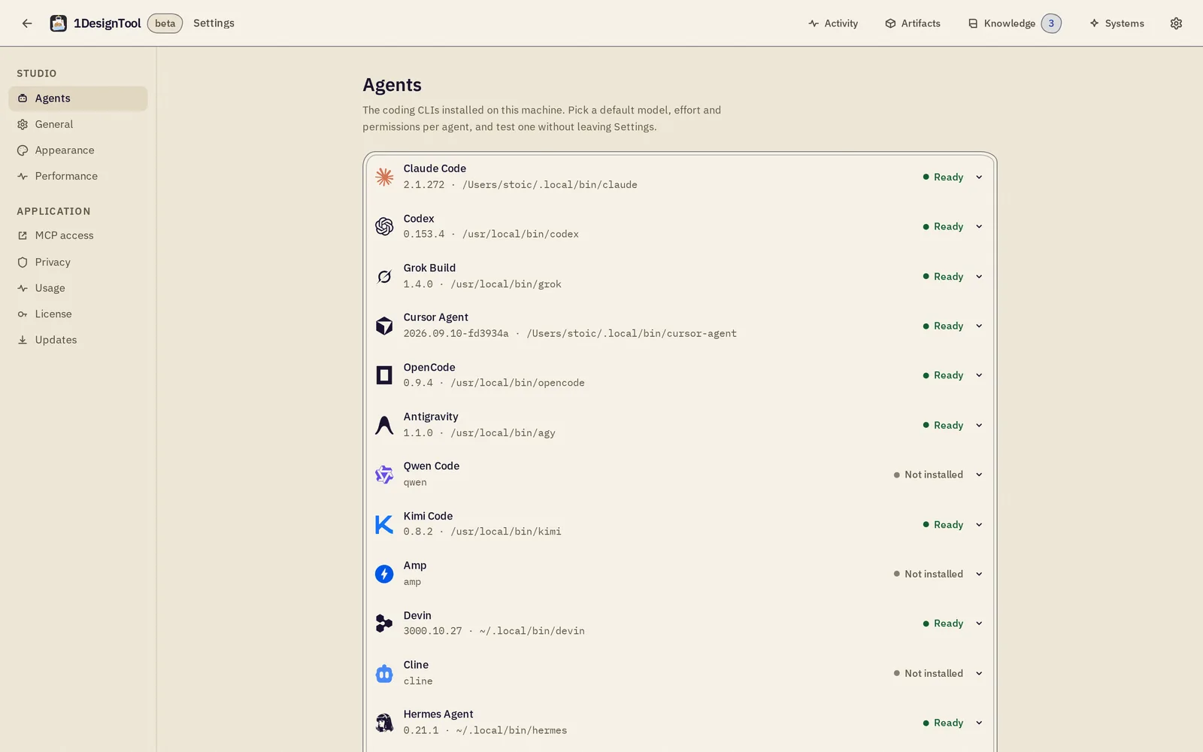Open the settings gear icon
The height and width of the screenshot is (752, 1203).
point(1176,23)
